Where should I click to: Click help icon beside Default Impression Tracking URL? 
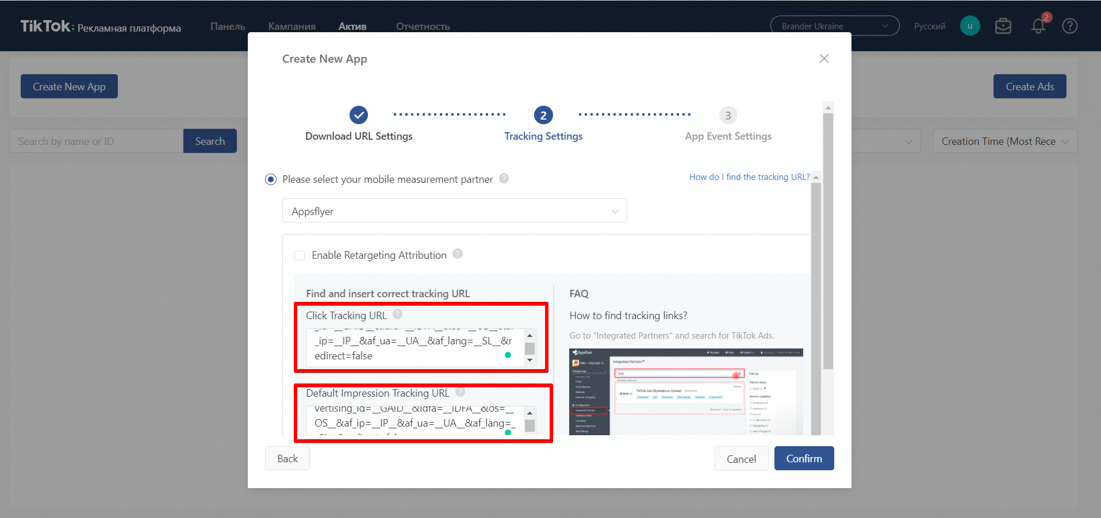[x=460, y=392]
